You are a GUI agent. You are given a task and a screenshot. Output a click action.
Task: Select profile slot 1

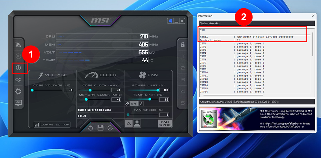[183, 56]
